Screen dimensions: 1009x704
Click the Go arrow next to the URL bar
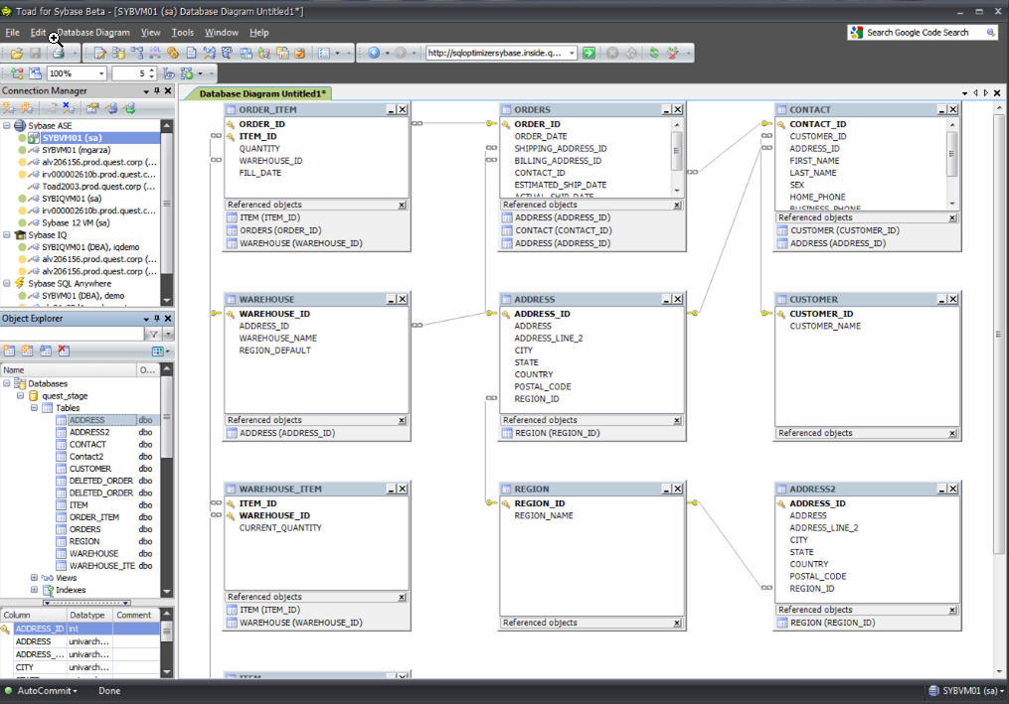click(x=589, y=53)
